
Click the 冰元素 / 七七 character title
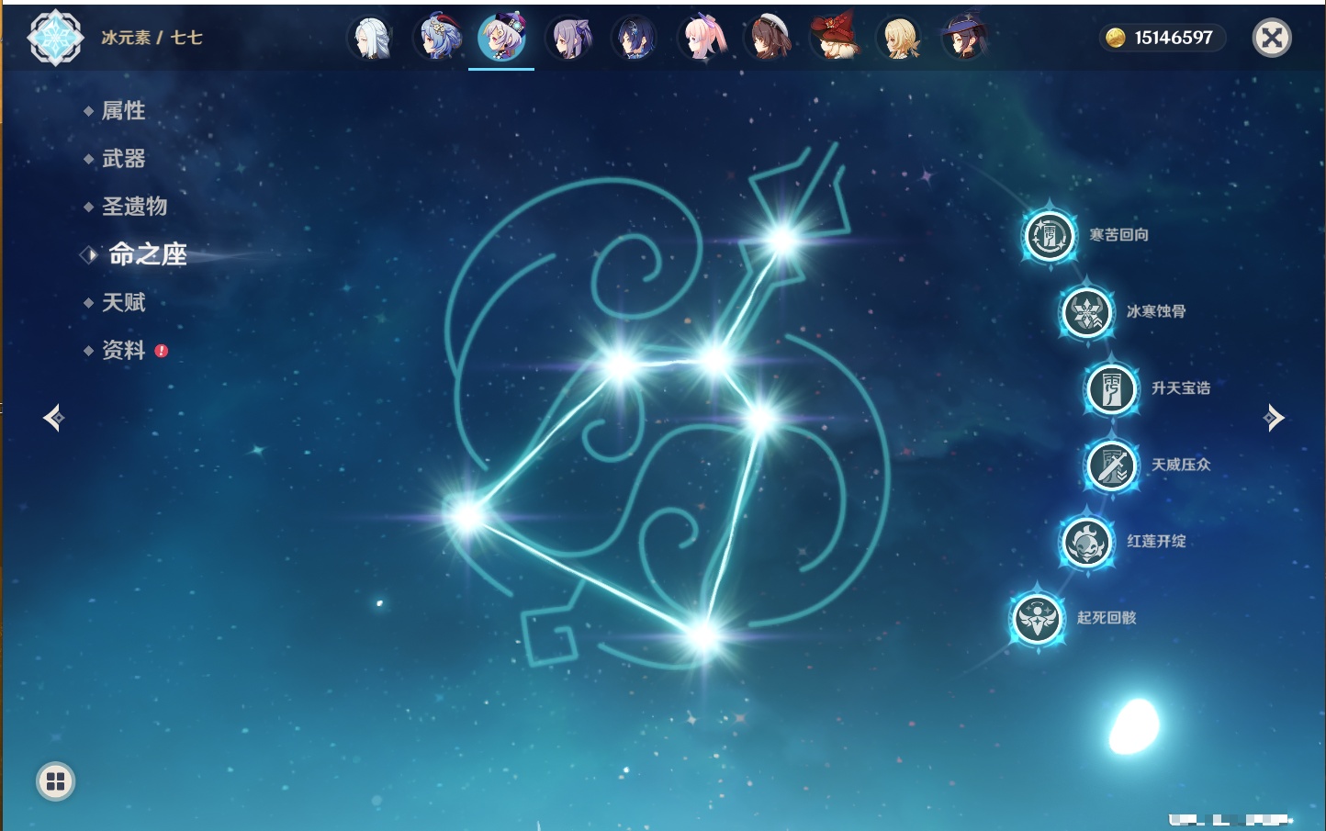point(152,38)
